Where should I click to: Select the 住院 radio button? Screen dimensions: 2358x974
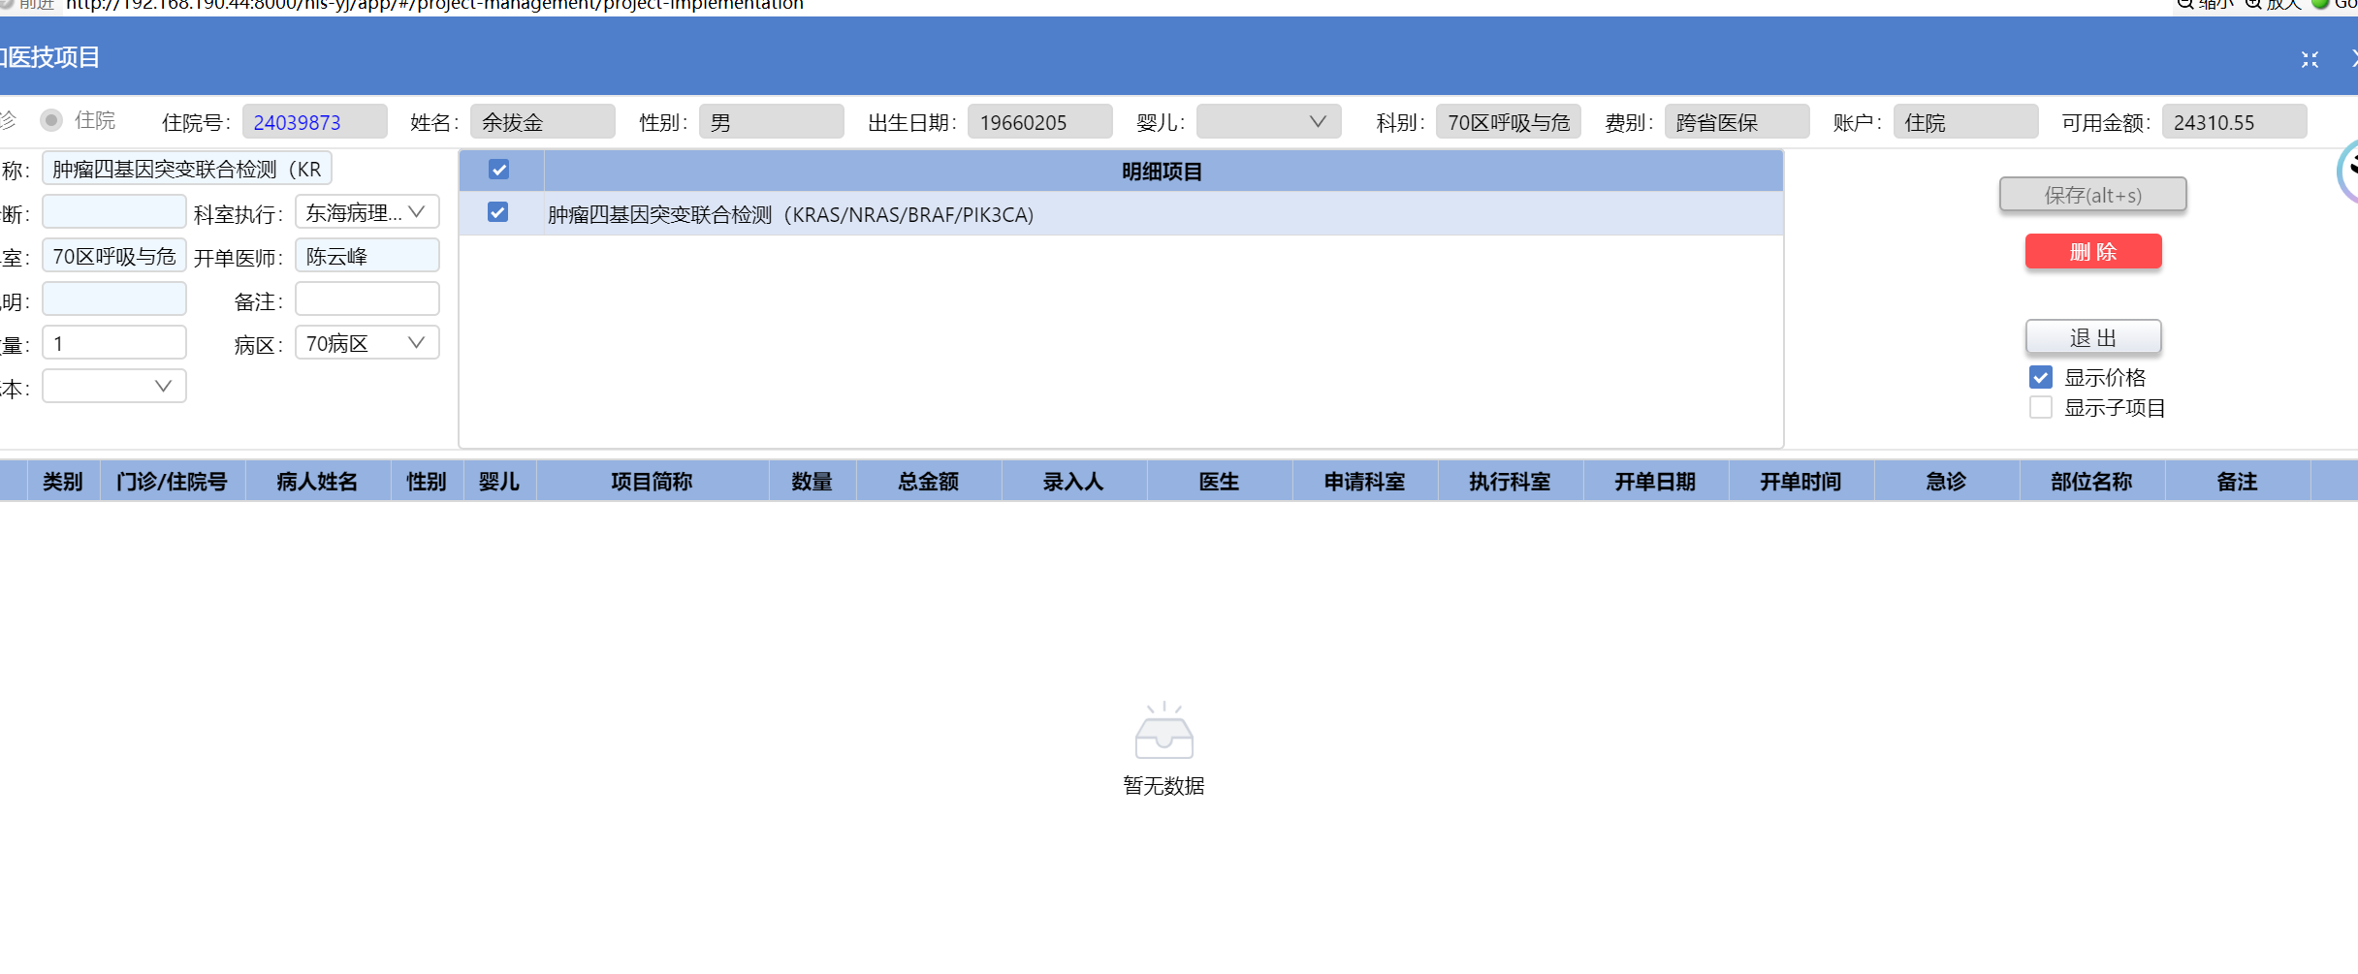pyautogui.click(x=51, y=120)
